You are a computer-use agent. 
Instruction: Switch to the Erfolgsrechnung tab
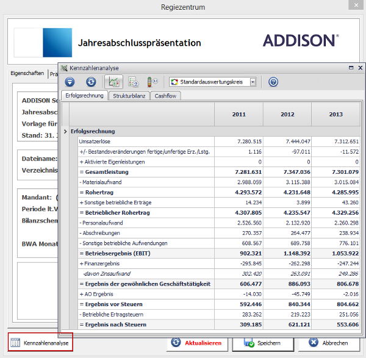pyautogui.click(x=84, y=96)
